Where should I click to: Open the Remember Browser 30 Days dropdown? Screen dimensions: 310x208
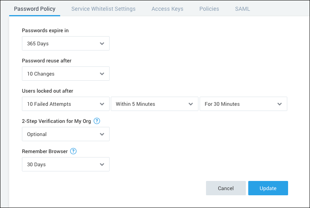pyautogui.click(x=65, y=165)
